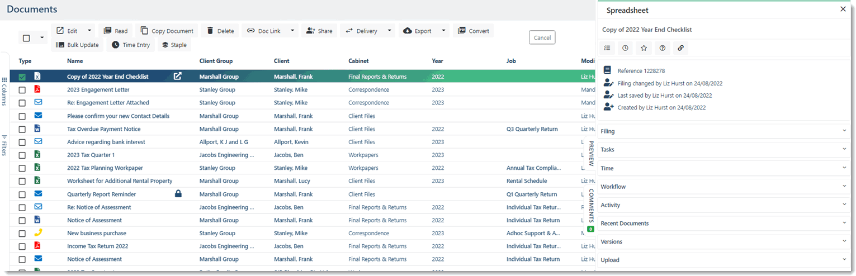Viewport: 856px width, 276px height.
Task: Uncheck the Copy of 2022 Year End Checklist row
Action: (22, 77)
